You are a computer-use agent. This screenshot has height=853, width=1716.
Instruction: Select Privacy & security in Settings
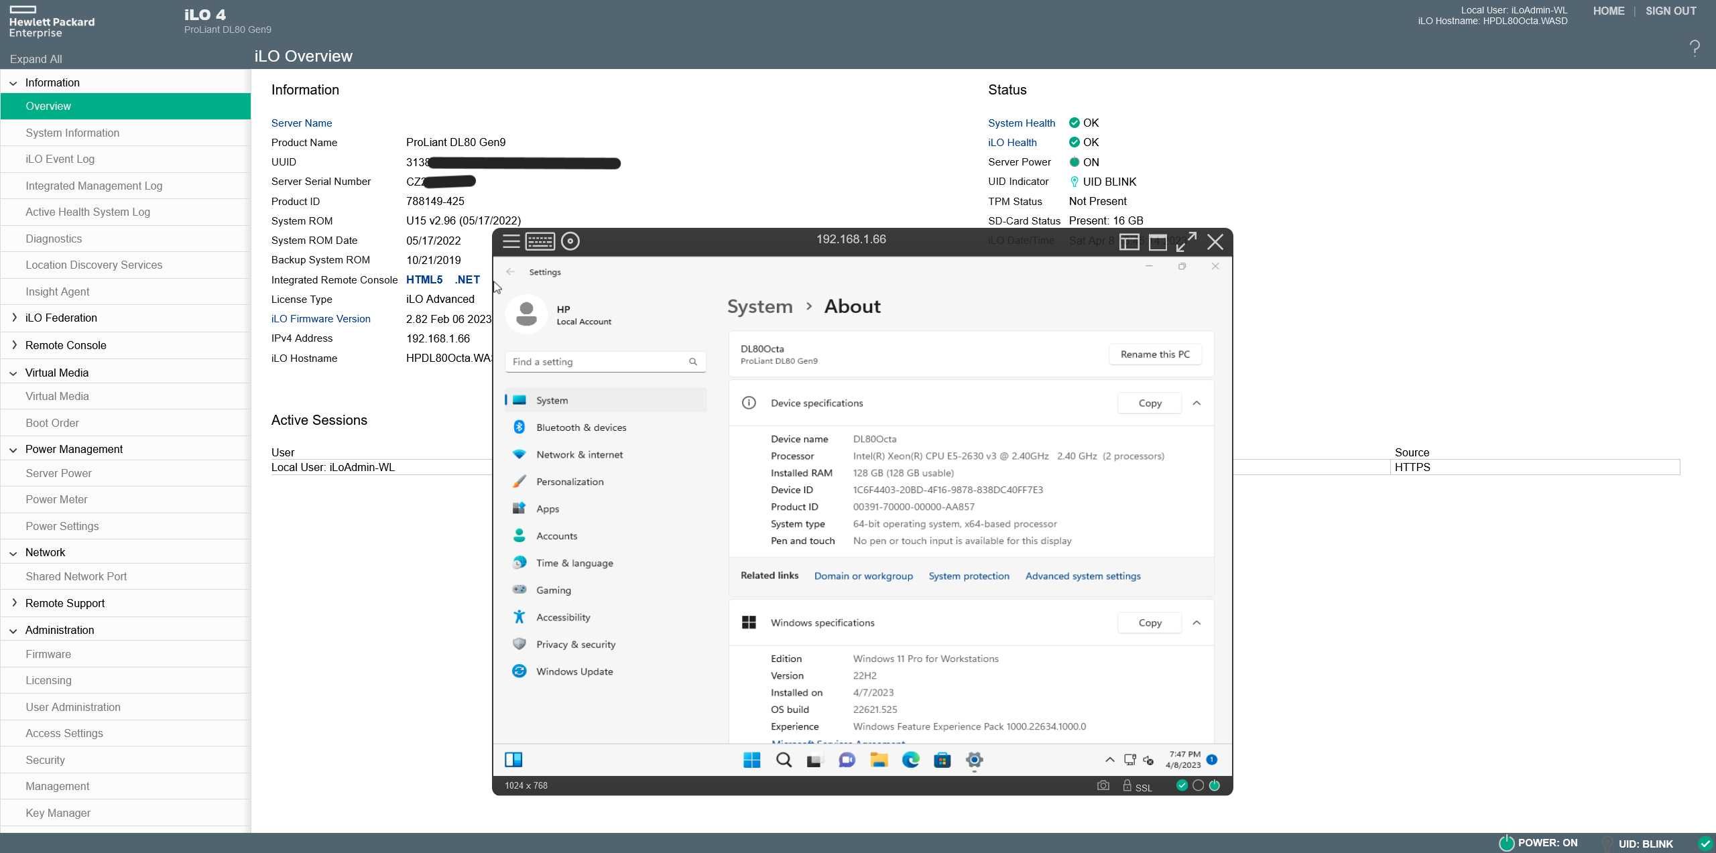coord(605,645)
